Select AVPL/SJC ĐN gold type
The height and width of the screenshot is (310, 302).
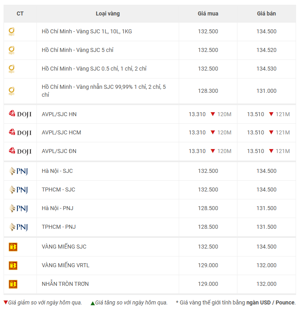[x=59, y=151]
